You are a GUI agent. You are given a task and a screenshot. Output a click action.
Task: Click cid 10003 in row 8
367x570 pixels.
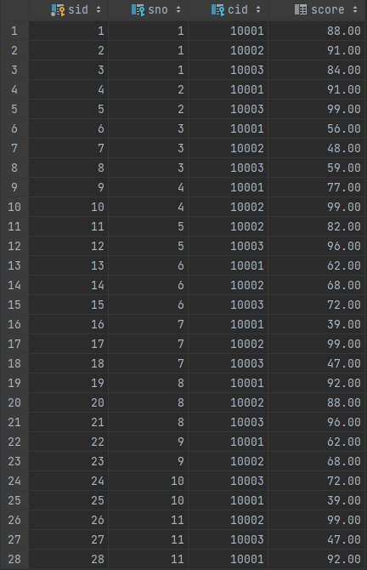pyautogui.click(x=228, y=168)
